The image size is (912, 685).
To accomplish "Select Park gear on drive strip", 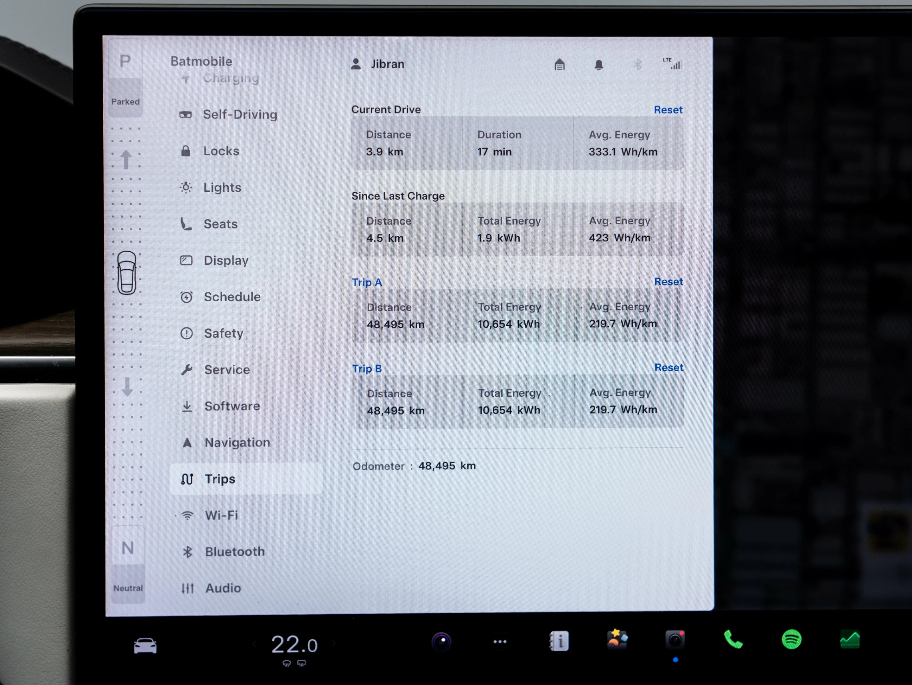I will point(125,62).
